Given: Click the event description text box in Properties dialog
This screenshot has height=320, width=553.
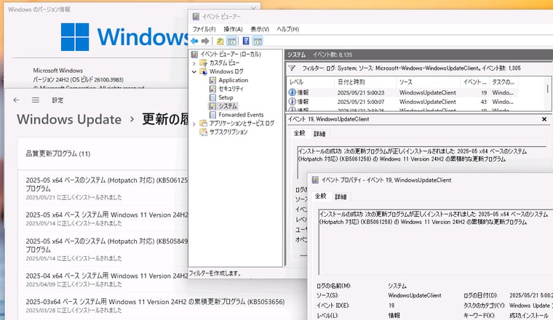Looking at the screenshot, I should click(x=436, y=241).
